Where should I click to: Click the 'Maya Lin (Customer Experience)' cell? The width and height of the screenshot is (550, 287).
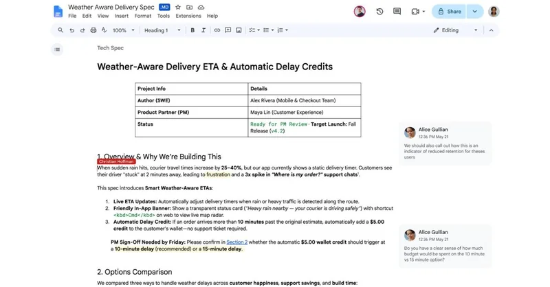pyautogui.click(x=305, y=113)
